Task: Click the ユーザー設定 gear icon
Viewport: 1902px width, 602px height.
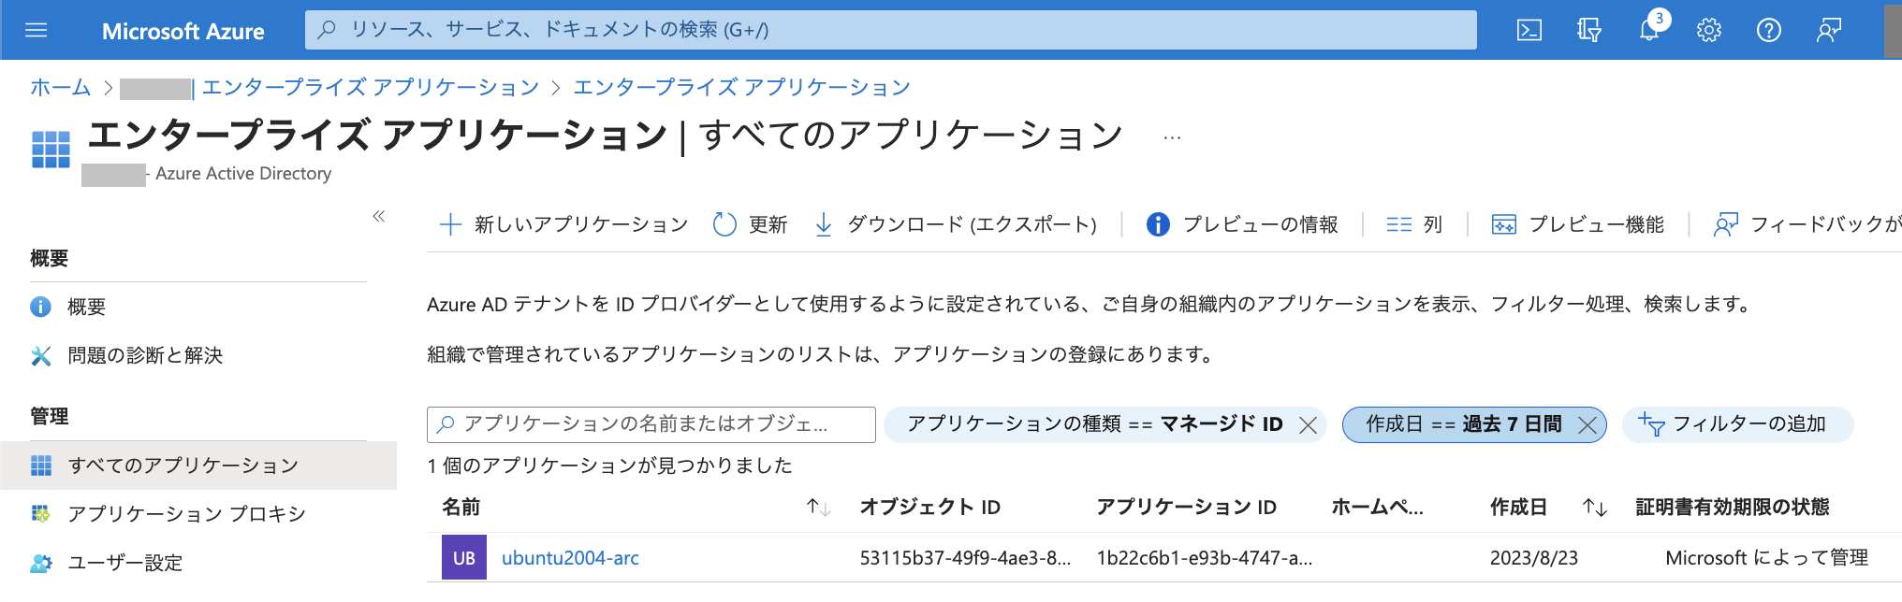Action: click(41, 563)
